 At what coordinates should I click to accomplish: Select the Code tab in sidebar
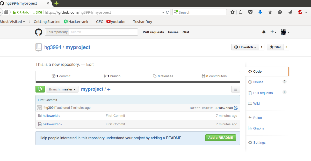(267, 71)
